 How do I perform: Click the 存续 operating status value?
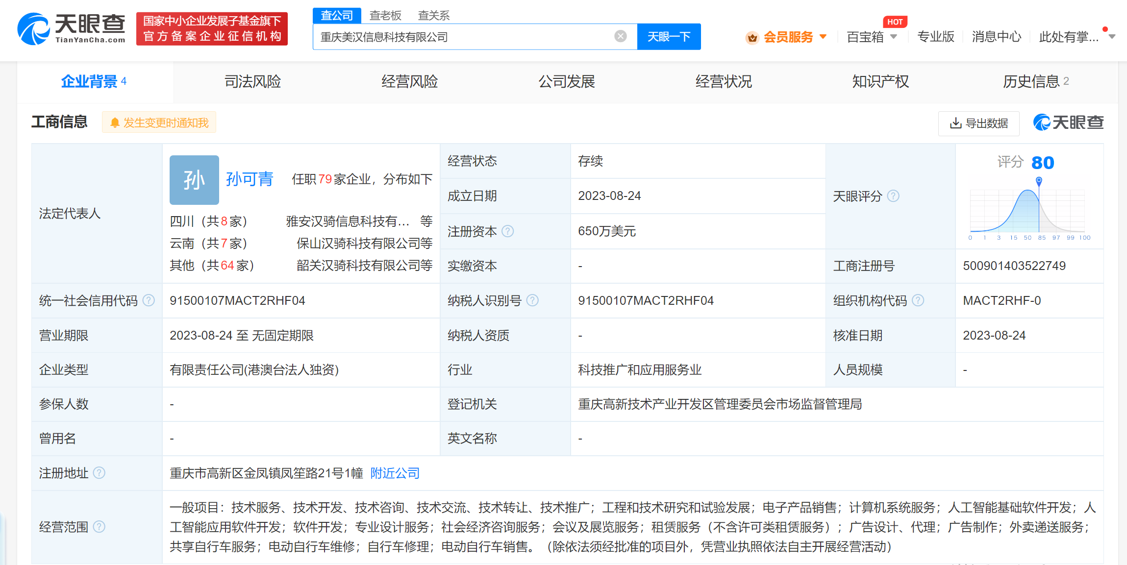(590, 161)
